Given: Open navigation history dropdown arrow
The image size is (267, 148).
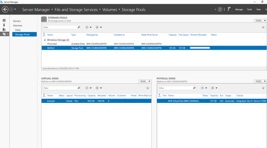Looking at the screenshot, I should tap(15, 9).
